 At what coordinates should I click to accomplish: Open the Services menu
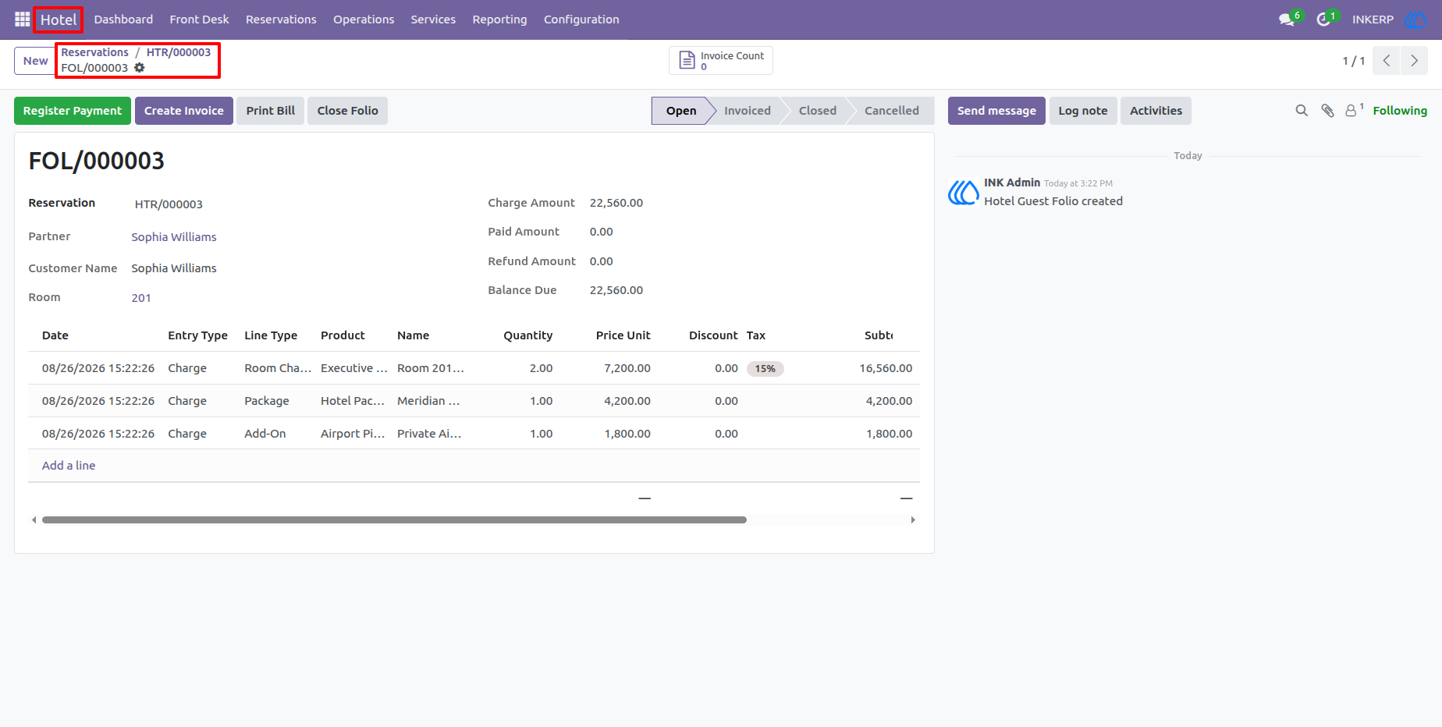(x=433, y=20)
